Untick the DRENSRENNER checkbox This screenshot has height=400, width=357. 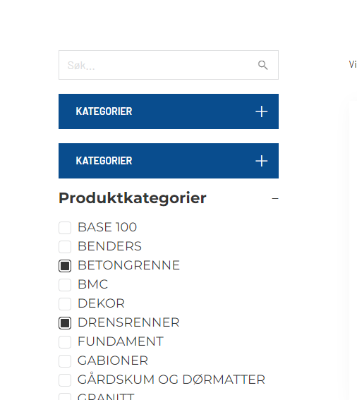[65, 323]
